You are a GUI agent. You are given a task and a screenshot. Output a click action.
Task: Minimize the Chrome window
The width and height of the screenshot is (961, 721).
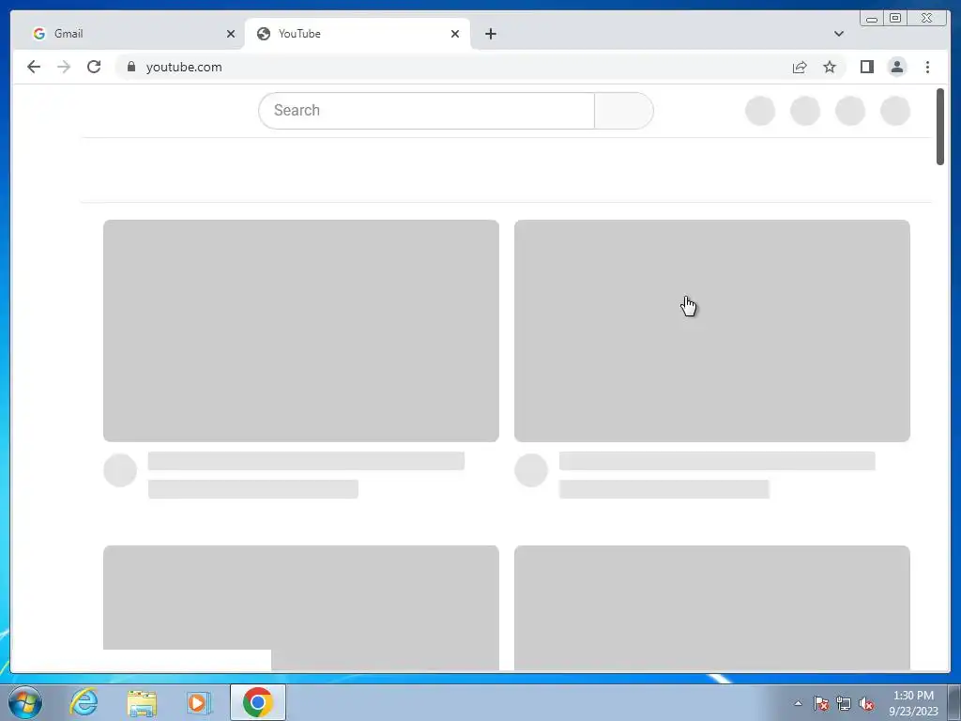pyautogui.click(x=872, y=19)
